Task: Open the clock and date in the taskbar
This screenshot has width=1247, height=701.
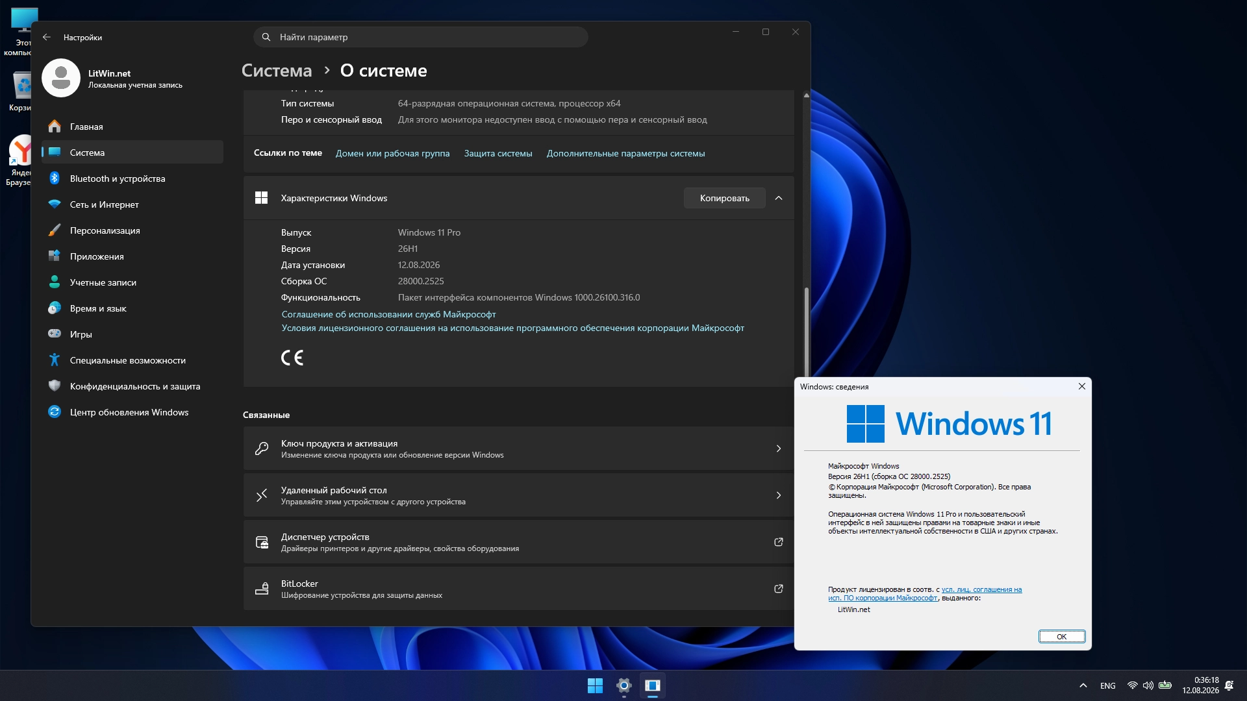Action: click(x=1201, y=685)
